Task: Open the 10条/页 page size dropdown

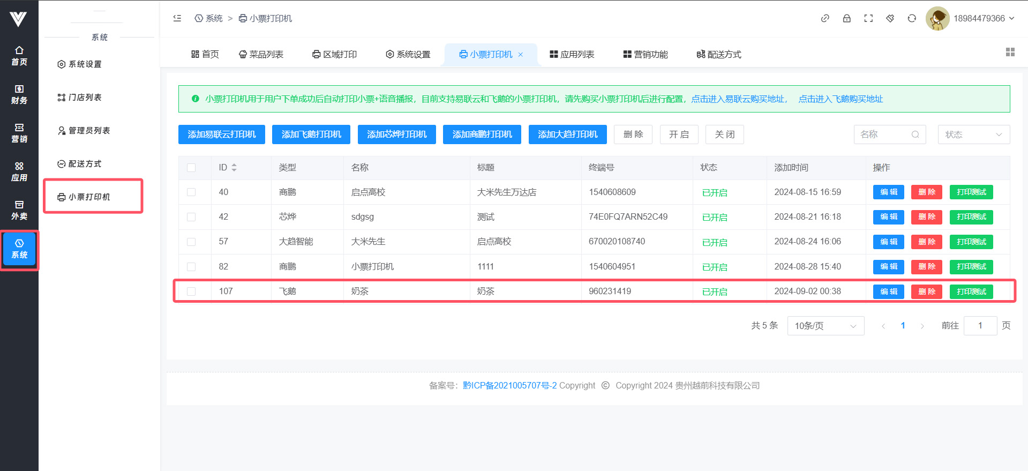Action: (x=825, y=326)
